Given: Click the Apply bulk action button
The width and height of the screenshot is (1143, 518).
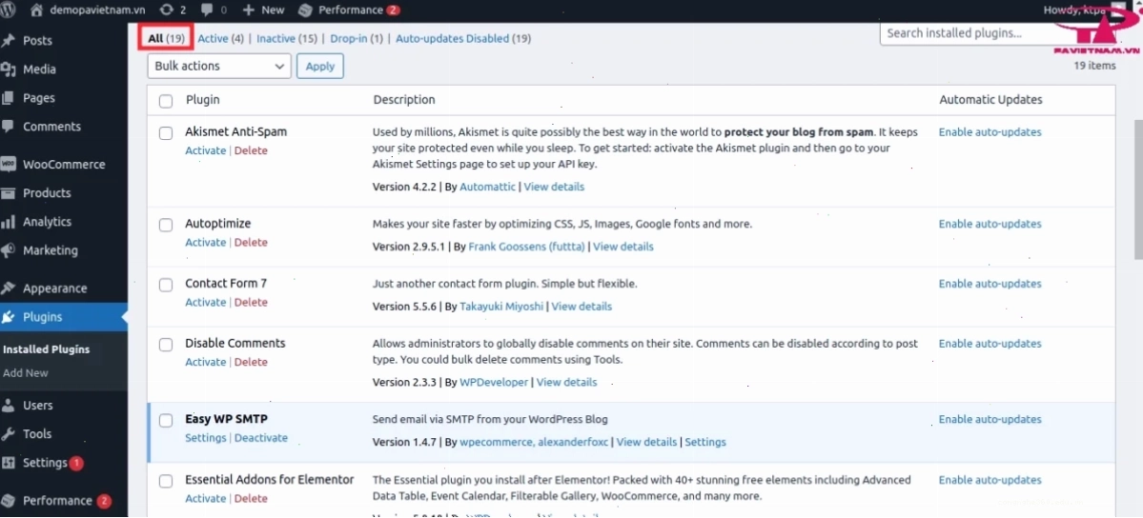Looking at the screenshot, I should point(320,66).
